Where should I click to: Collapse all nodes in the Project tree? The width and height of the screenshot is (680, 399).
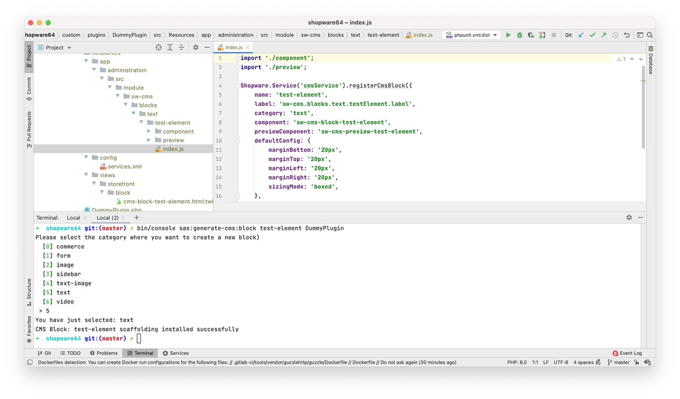pos(182,47)
